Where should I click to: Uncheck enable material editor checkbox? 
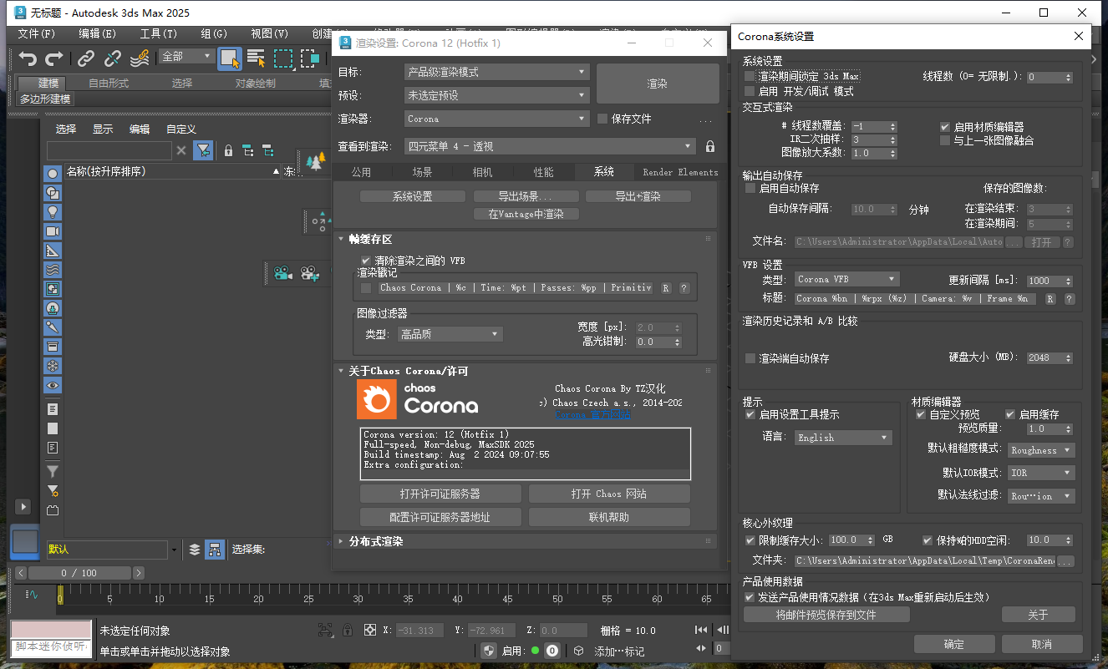946,127
